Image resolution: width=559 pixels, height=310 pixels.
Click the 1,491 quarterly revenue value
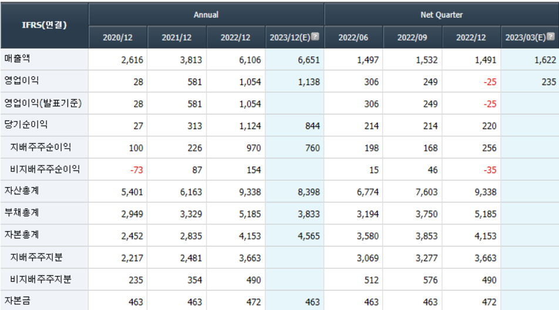[x=485, y=60]
